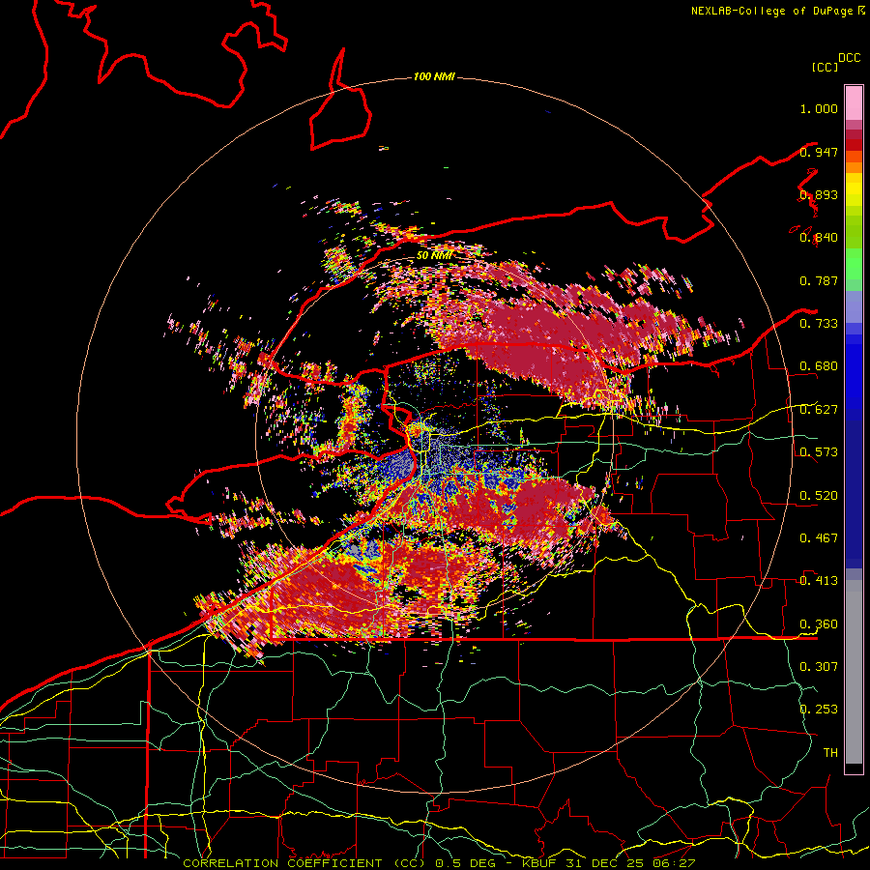Click the "31 DEC 25" date text
The image size is (870, 870).
click(x=604, y=863)
